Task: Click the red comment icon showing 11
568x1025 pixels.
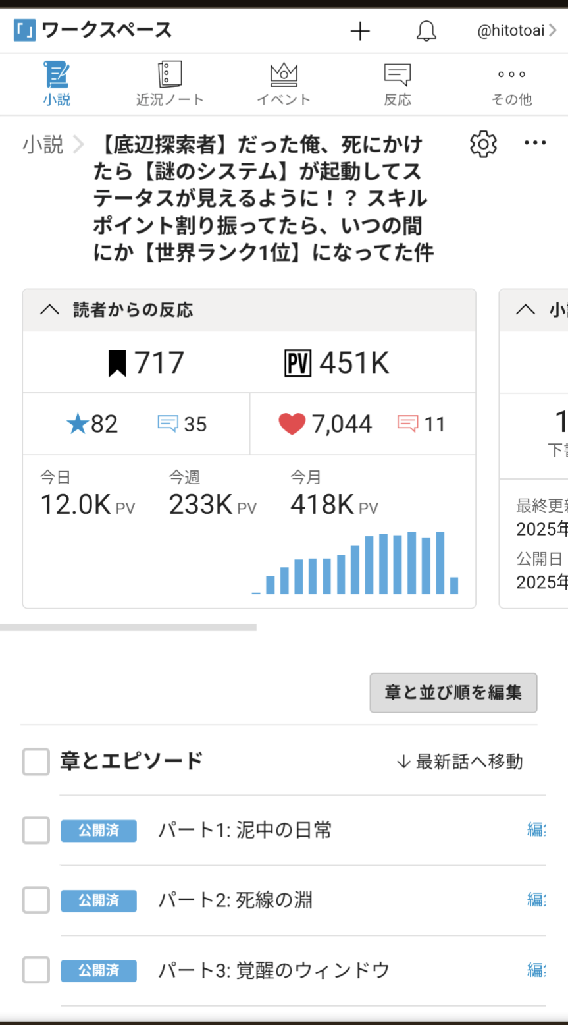Action: [407, 424]
